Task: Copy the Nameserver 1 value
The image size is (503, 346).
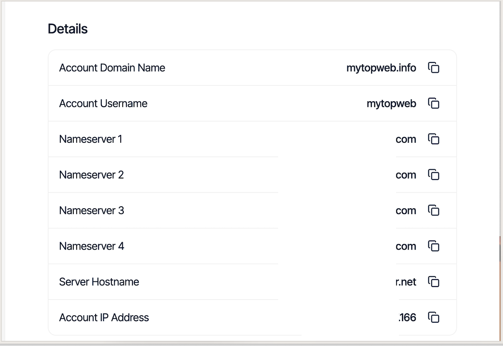Action: pyautogui.click(x=434, y=139)
